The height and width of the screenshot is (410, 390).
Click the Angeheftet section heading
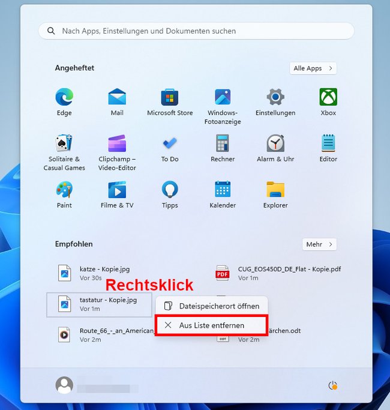[x=74, y=68]
